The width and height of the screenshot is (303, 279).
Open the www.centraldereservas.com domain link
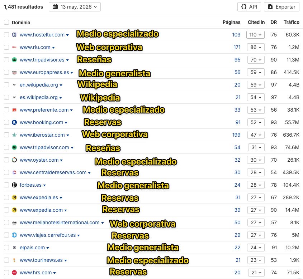coord(53,172)
